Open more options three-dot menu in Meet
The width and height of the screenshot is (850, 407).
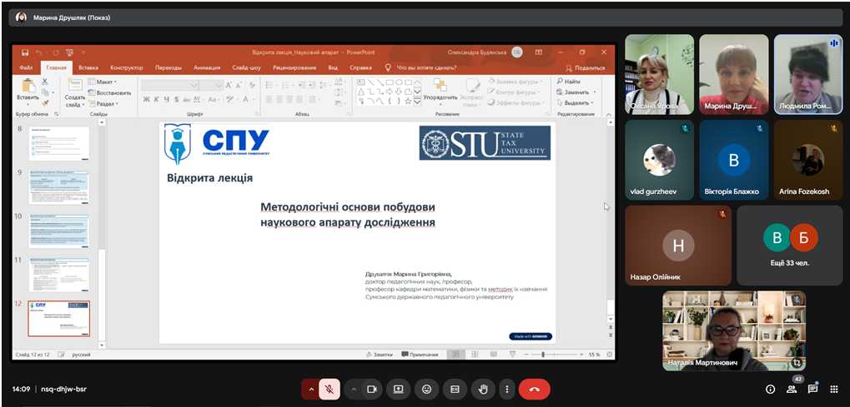[507, 390]
